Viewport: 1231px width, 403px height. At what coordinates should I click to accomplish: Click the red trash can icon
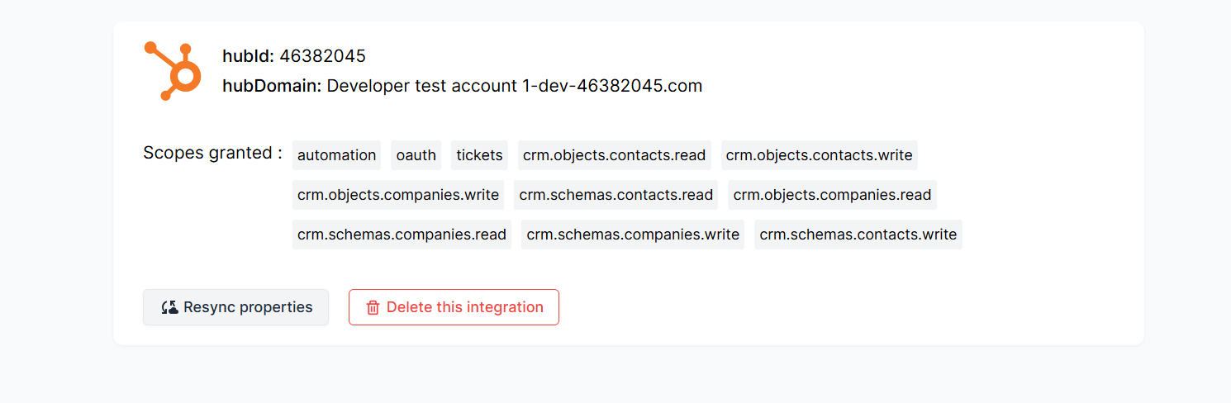tap(373, 307)
